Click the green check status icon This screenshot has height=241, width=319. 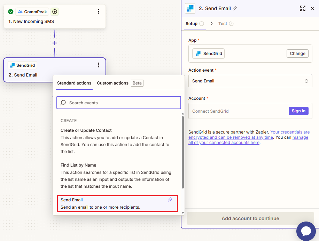click(11, 11)
